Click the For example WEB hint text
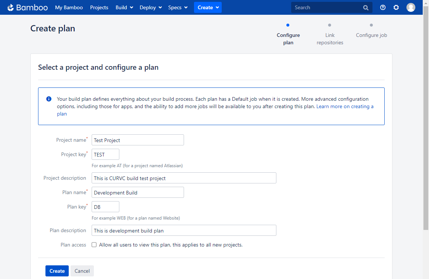 (x=136, y=218)
